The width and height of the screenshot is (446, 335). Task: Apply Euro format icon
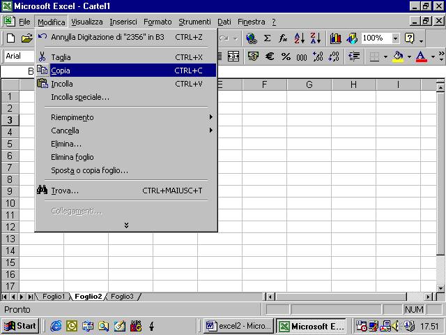click(x=270, y=57)
